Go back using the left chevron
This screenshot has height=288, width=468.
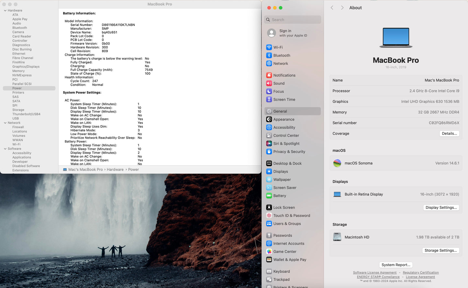[x=332, y=8]
